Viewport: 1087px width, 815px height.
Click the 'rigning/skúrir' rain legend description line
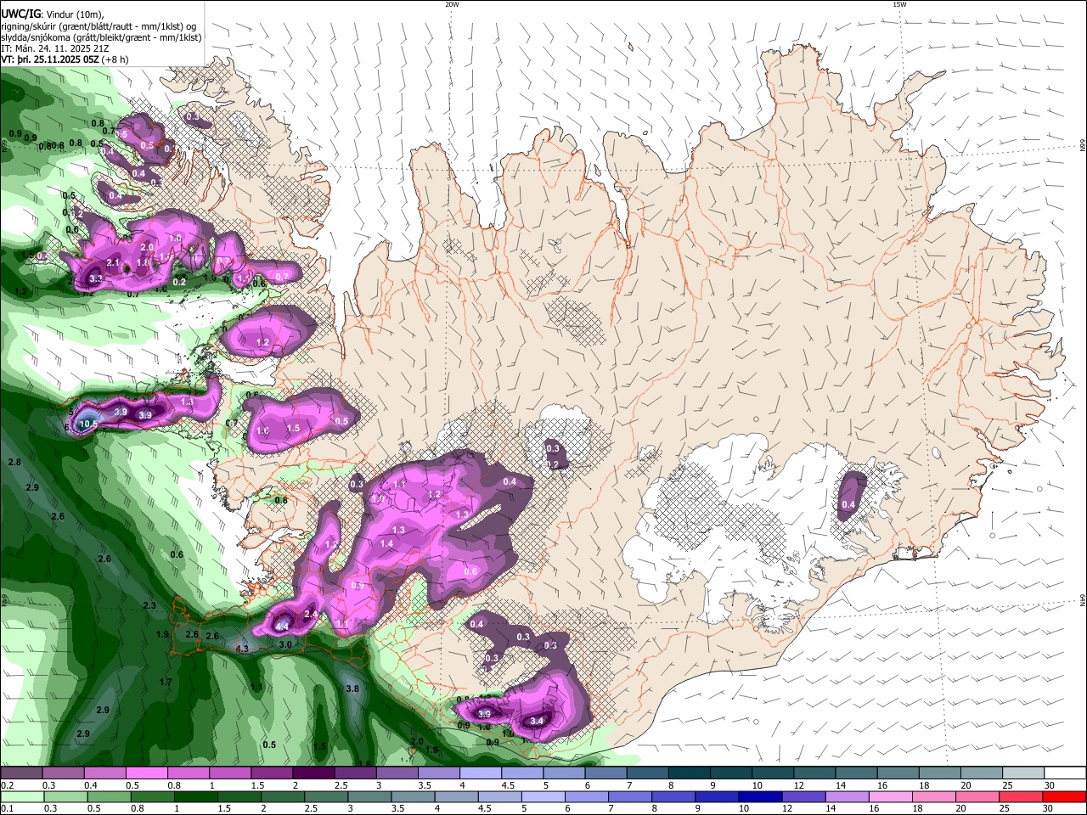[x=99, y=25]
